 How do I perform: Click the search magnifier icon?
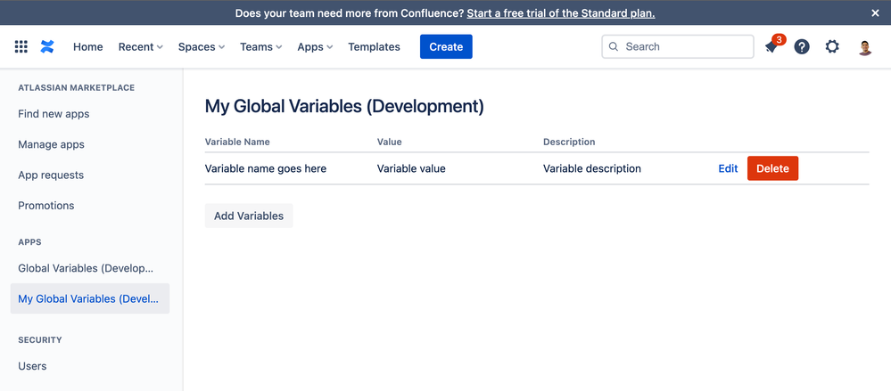click(x=613, y=46)
